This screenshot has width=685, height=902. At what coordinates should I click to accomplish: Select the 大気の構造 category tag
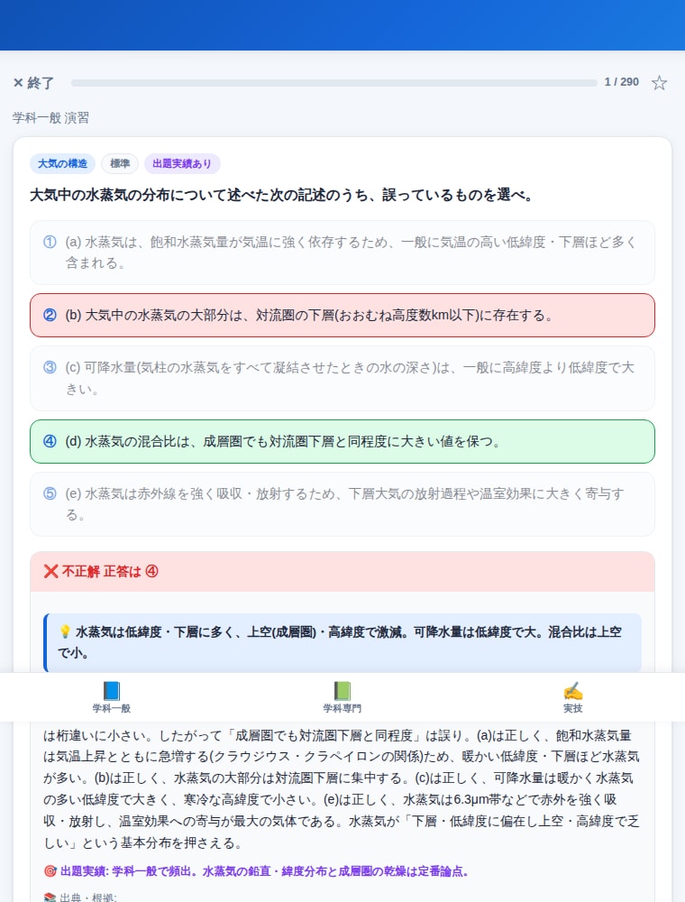62,163
